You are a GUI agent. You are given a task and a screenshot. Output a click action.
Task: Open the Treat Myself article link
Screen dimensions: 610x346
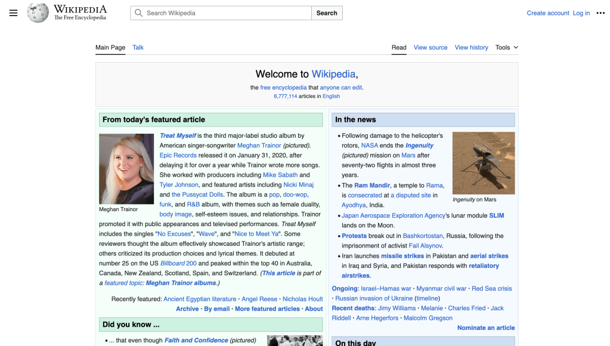point(178,136)
